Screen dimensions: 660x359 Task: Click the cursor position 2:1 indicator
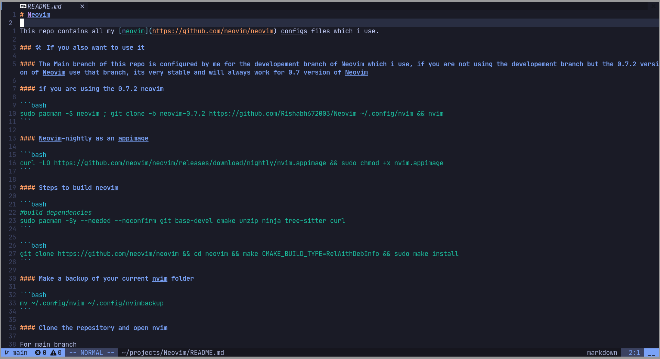pyautogui.click(x=634, y=352)
